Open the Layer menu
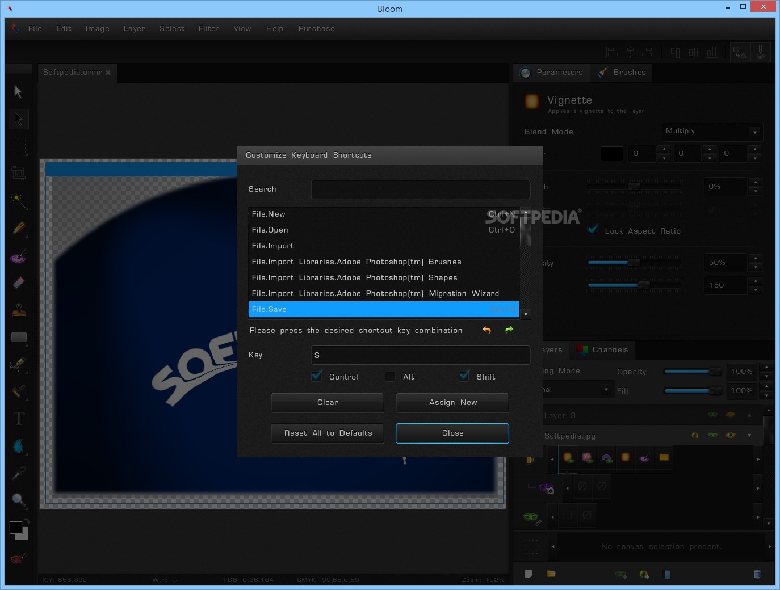This screenshot has height=590, width=780. [135, 28]
